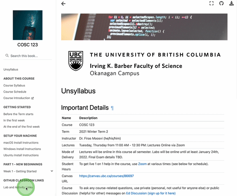Open the Ed Discussion sign up link
The width and height of the screenshot is (237, 196).
151,193
